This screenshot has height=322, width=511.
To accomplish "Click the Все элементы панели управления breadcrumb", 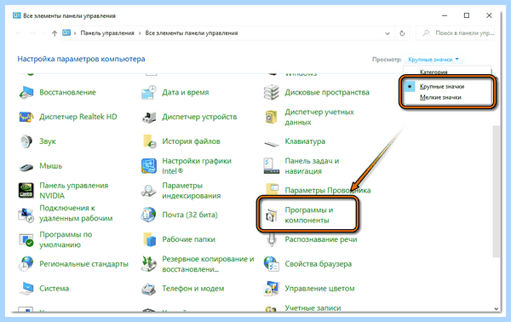I will click(x=192, y=33).
